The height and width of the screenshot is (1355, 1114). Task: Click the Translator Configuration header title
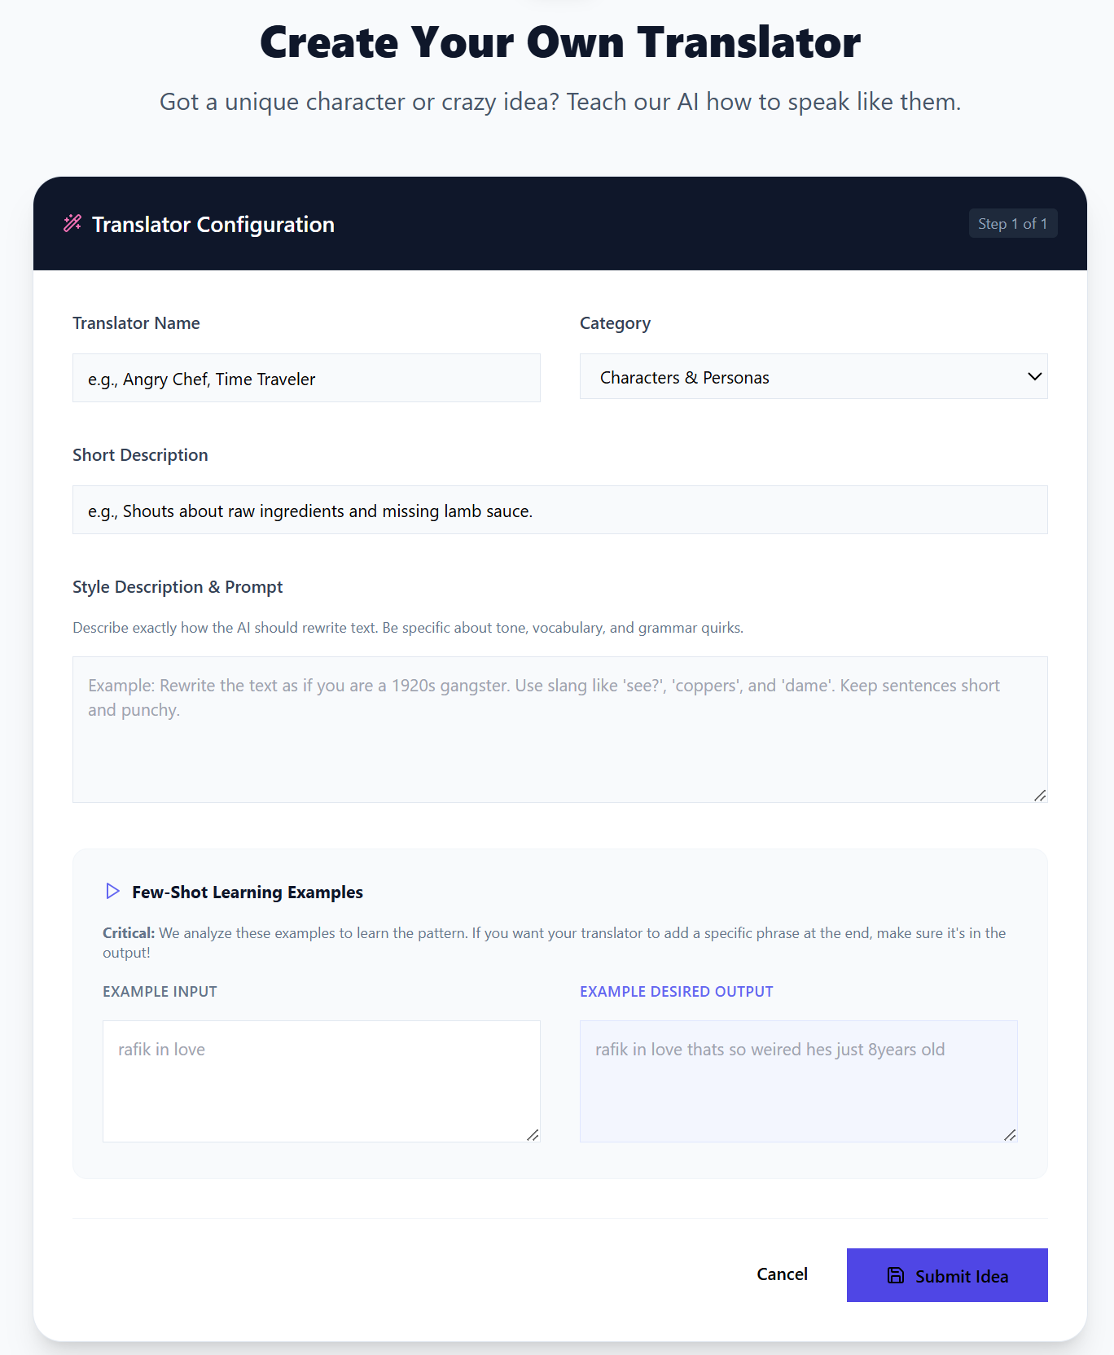click(213, 224)
